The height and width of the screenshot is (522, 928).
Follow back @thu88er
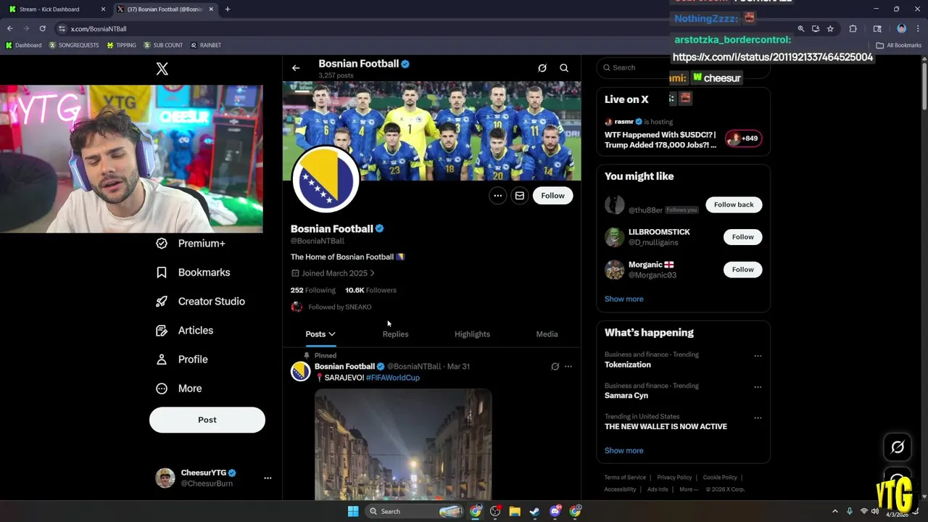pos(734,204)
